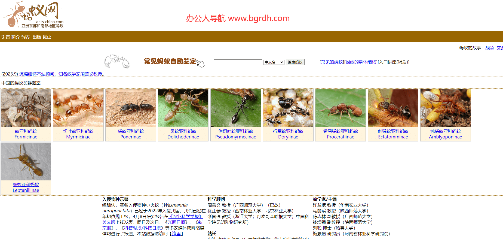This screenshot has height=239, width=503.
Task: Follow the 常见的蚂蚁 link
Action: [x=332, y=62]
